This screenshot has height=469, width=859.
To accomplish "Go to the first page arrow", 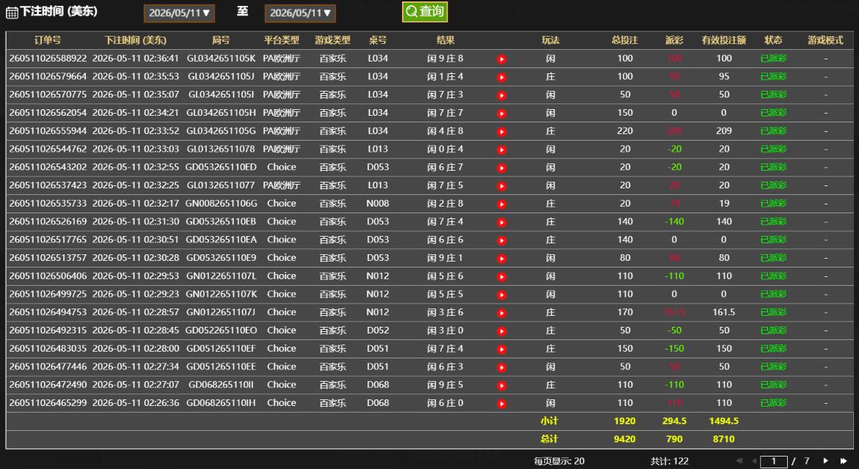I will click(x=739, y=461).
